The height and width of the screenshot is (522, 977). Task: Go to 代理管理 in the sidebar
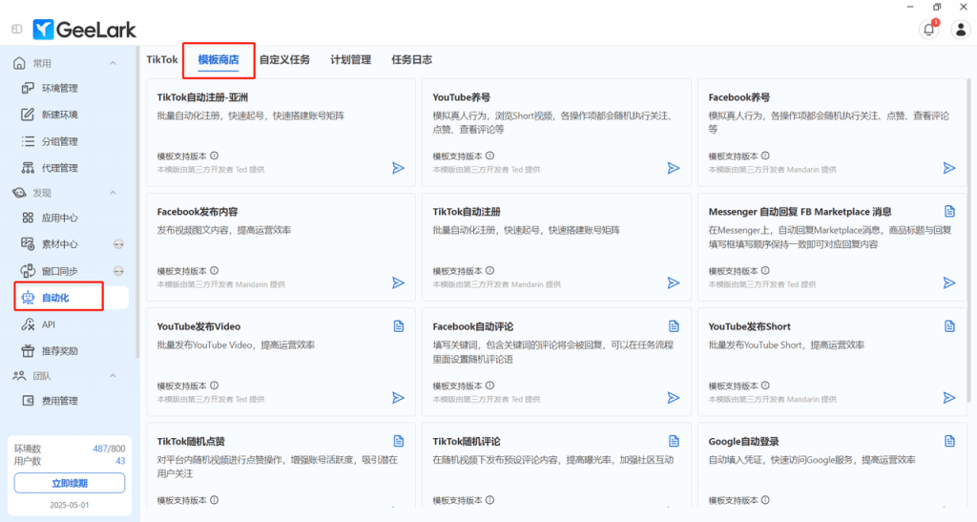59,168
